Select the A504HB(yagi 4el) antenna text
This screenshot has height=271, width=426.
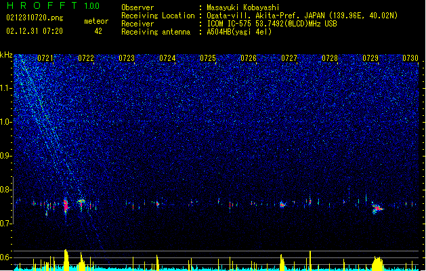click(239, 32)
